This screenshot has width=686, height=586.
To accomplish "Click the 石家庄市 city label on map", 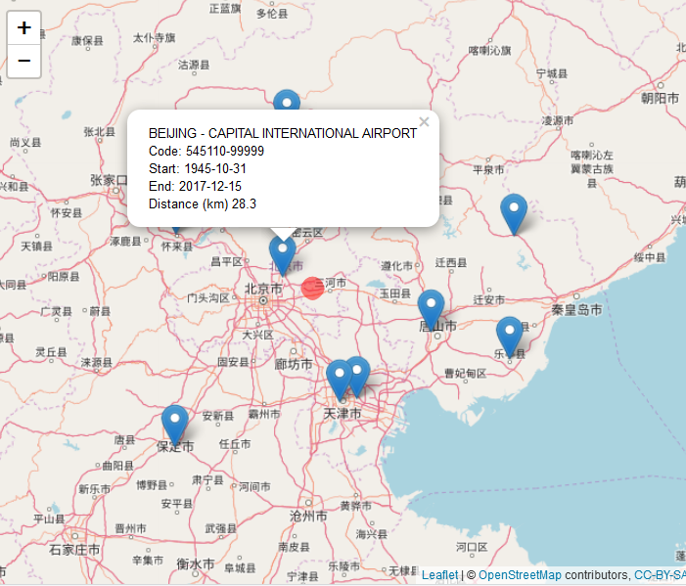I will point(74,550).
